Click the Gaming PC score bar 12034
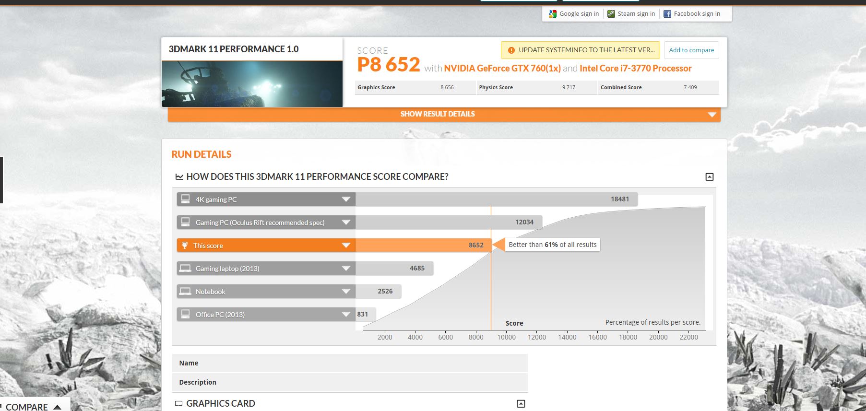866x411 pixels. pos(449,222)
